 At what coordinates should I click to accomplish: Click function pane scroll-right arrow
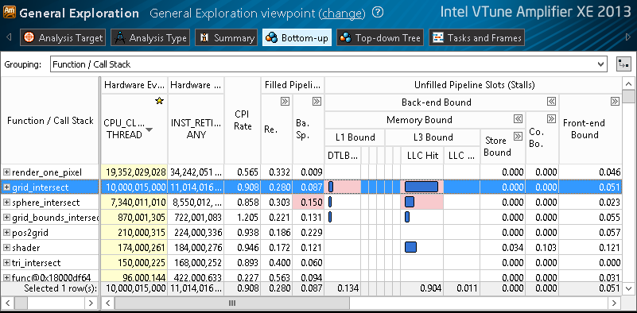pos(91,303)
